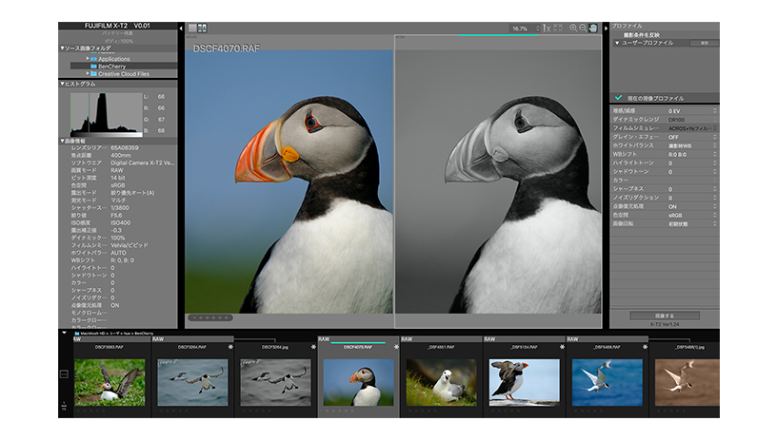Click conversion mark on _DSF5134.RAF thumbnail

(562, 347)
